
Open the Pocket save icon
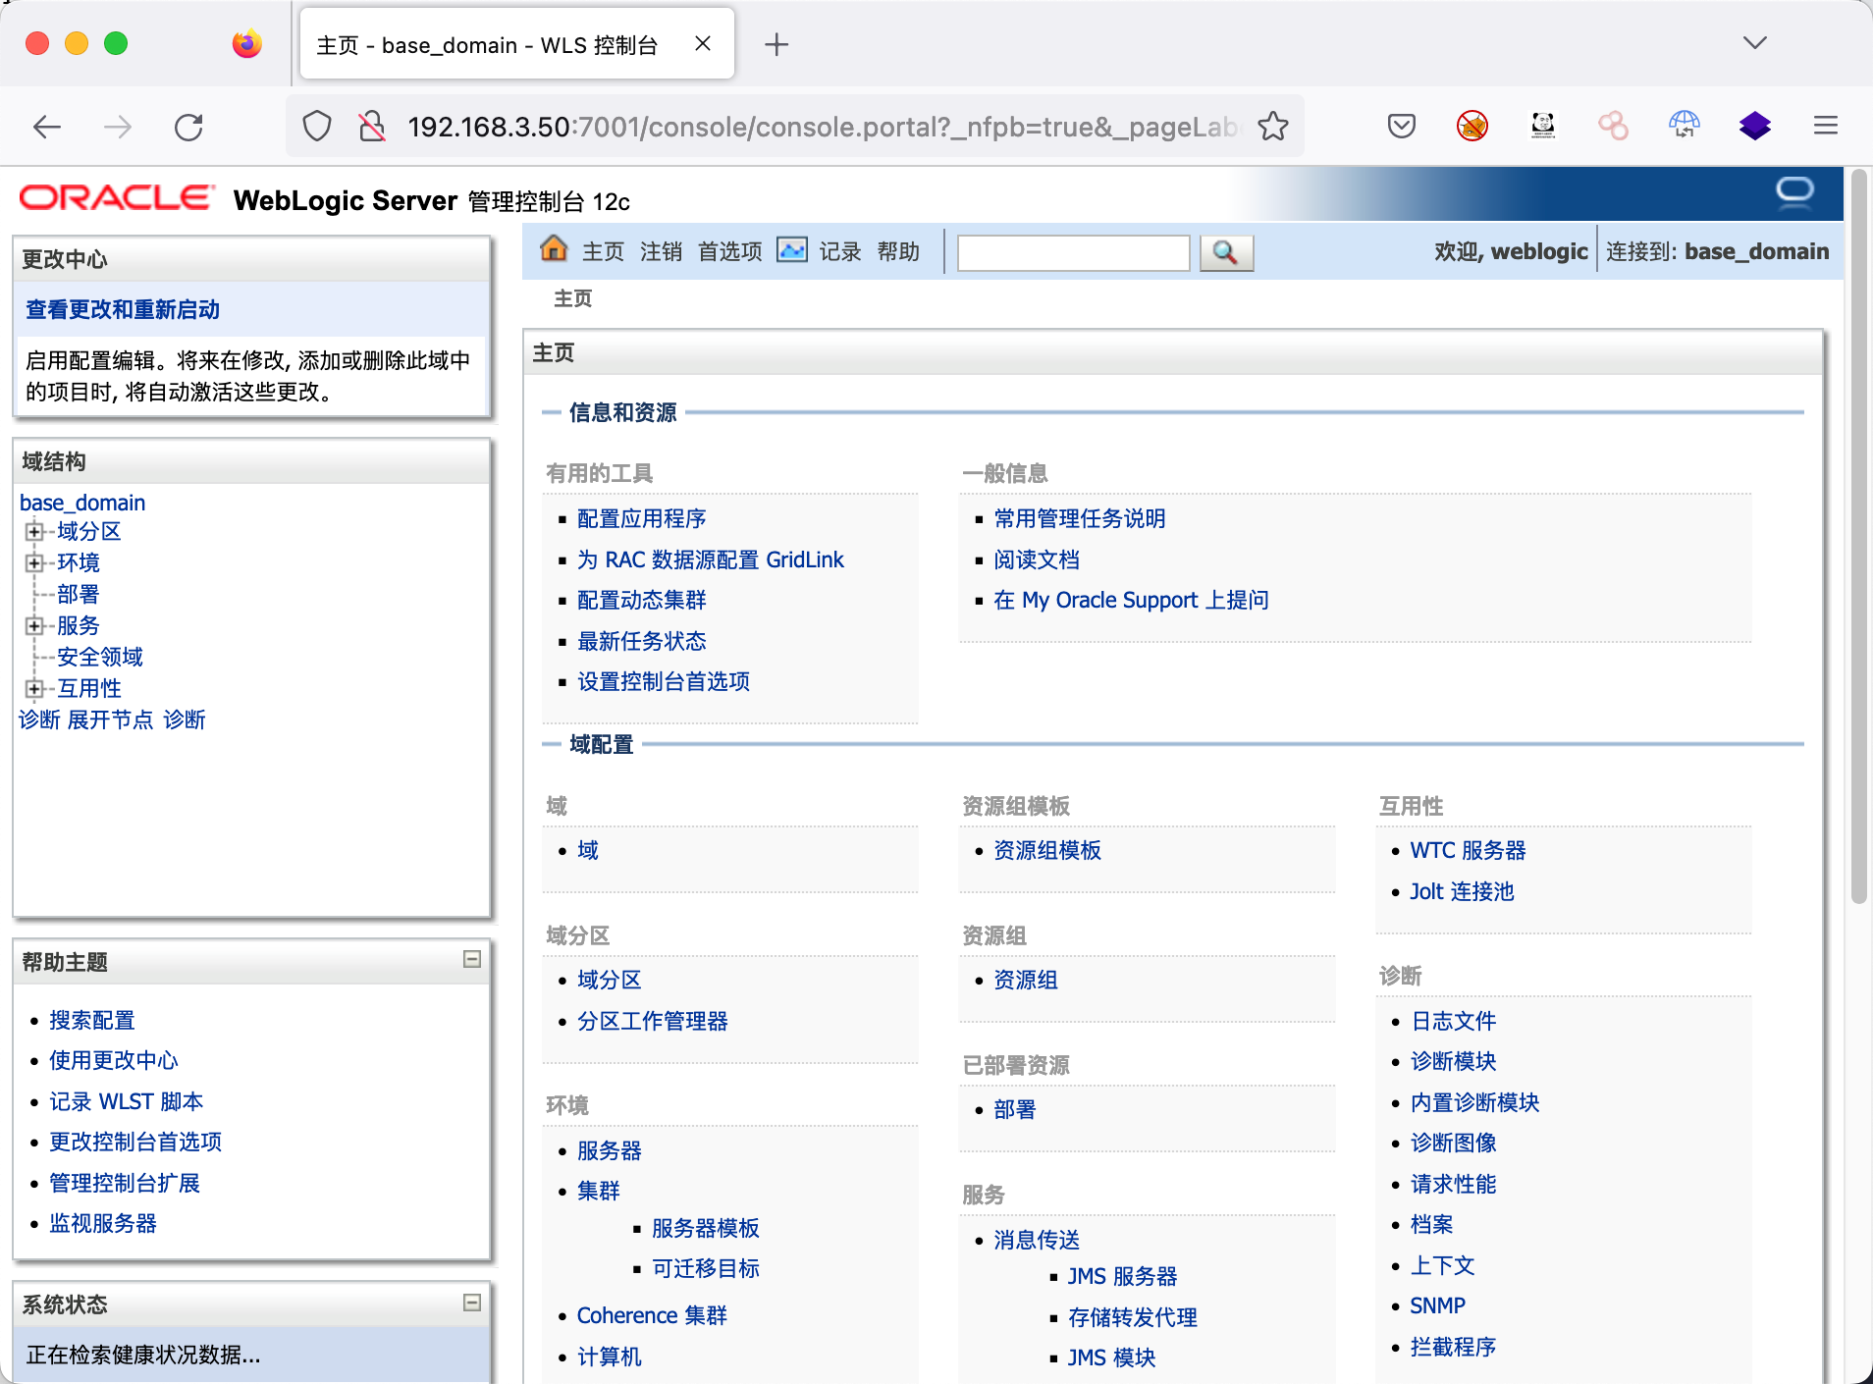(1401, 126)
